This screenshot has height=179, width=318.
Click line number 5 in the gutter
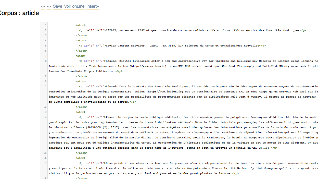pyautogui.click(x=46, y=46)
